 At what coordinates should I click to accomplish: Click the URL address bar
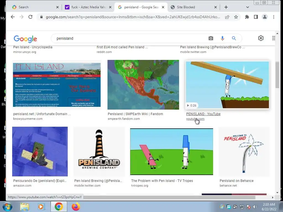[x=133, y=17]
